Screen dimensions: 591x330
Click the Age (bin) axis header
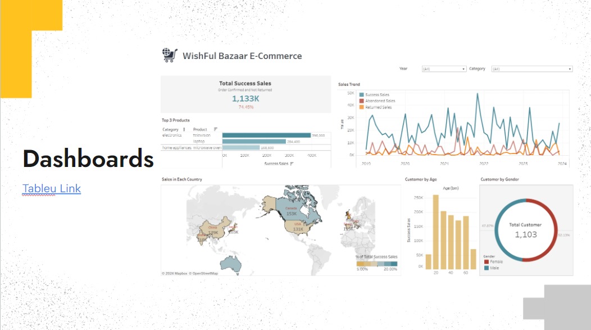pyautogui.click(x=451, y=188)
